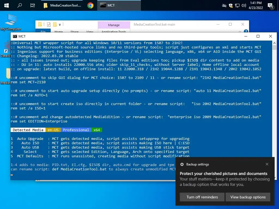Click the 'rem set /a AUTO=1' line
Image resolution: width=279 pixels, height=209 pixels.
coord(29,95)
